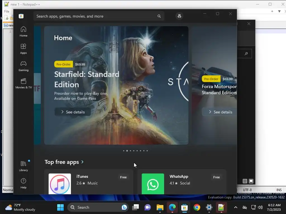Screen dimensions: 286x214
Task: Open Settings gear from taskbar
Action: click(x=209, y=207)
